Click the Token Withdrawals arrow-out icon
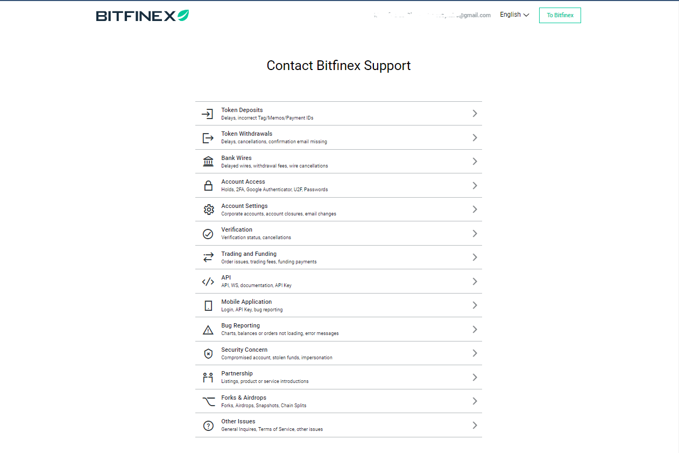Screen dimensions: 679x453 [208, 138]
